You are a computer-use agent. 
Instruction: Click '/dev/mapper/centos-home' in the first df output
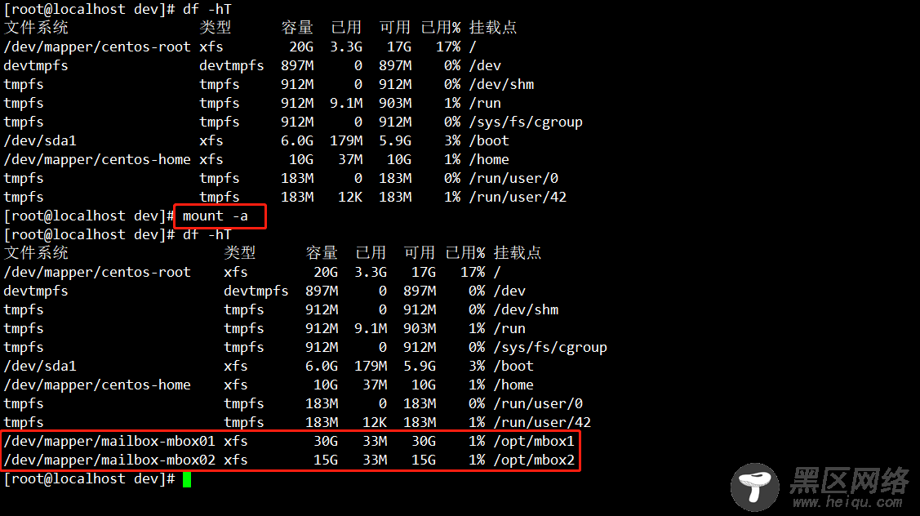97,160
